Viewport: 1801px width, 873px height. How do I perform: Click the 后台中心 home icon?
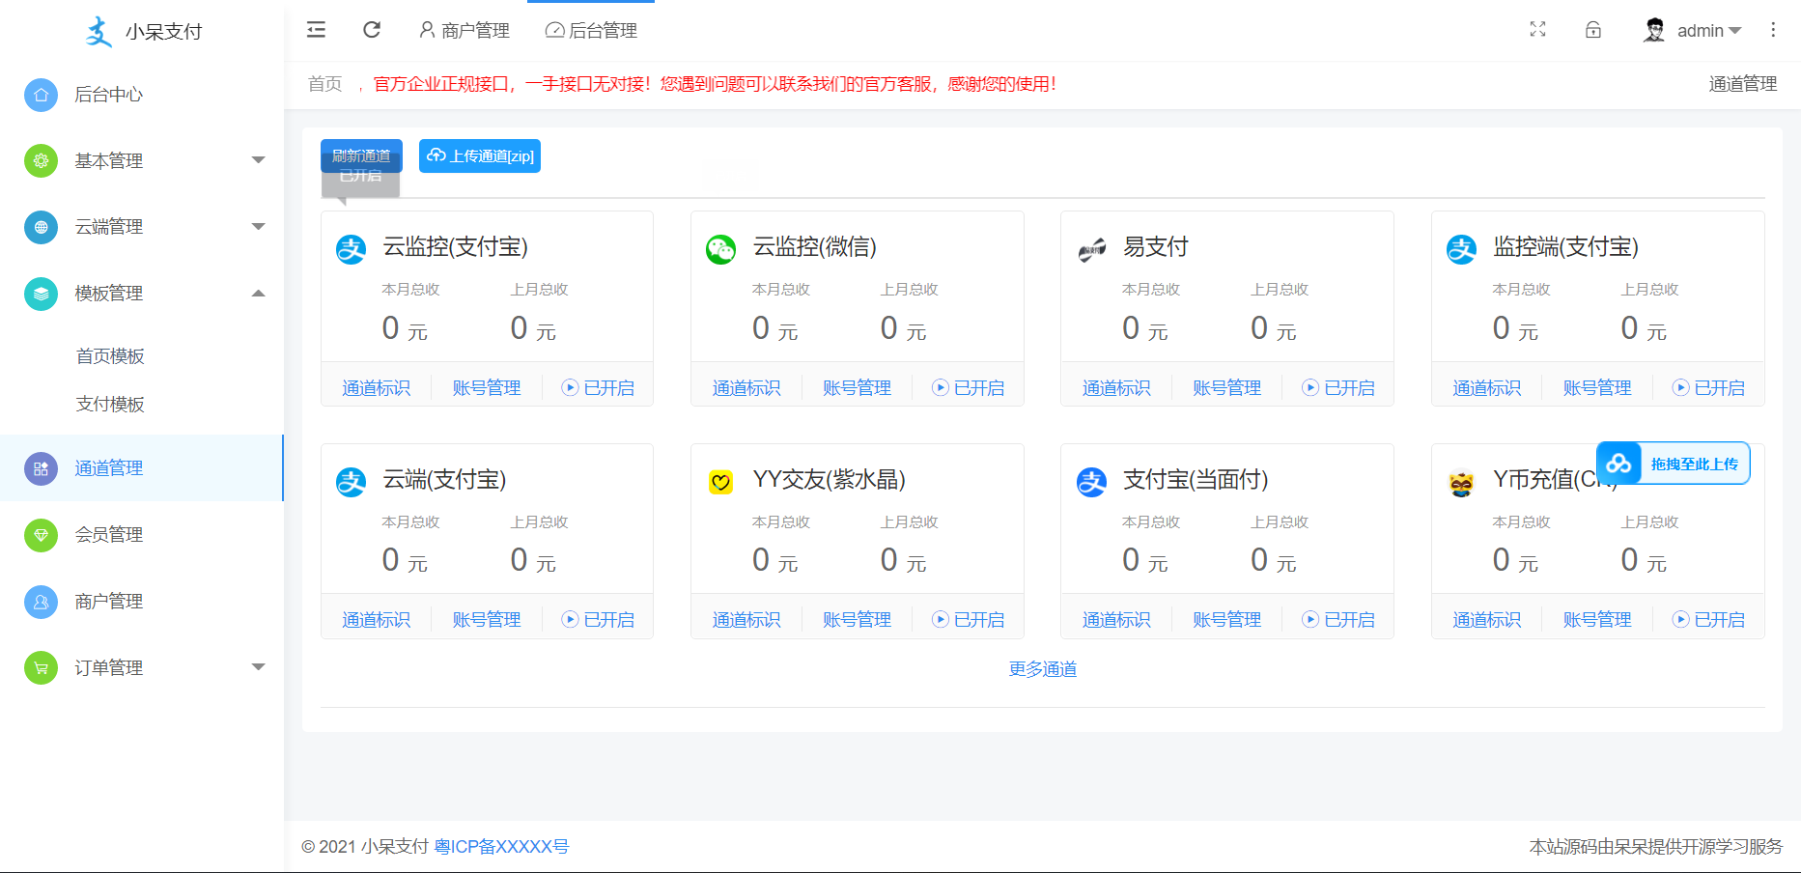point(41,95)
